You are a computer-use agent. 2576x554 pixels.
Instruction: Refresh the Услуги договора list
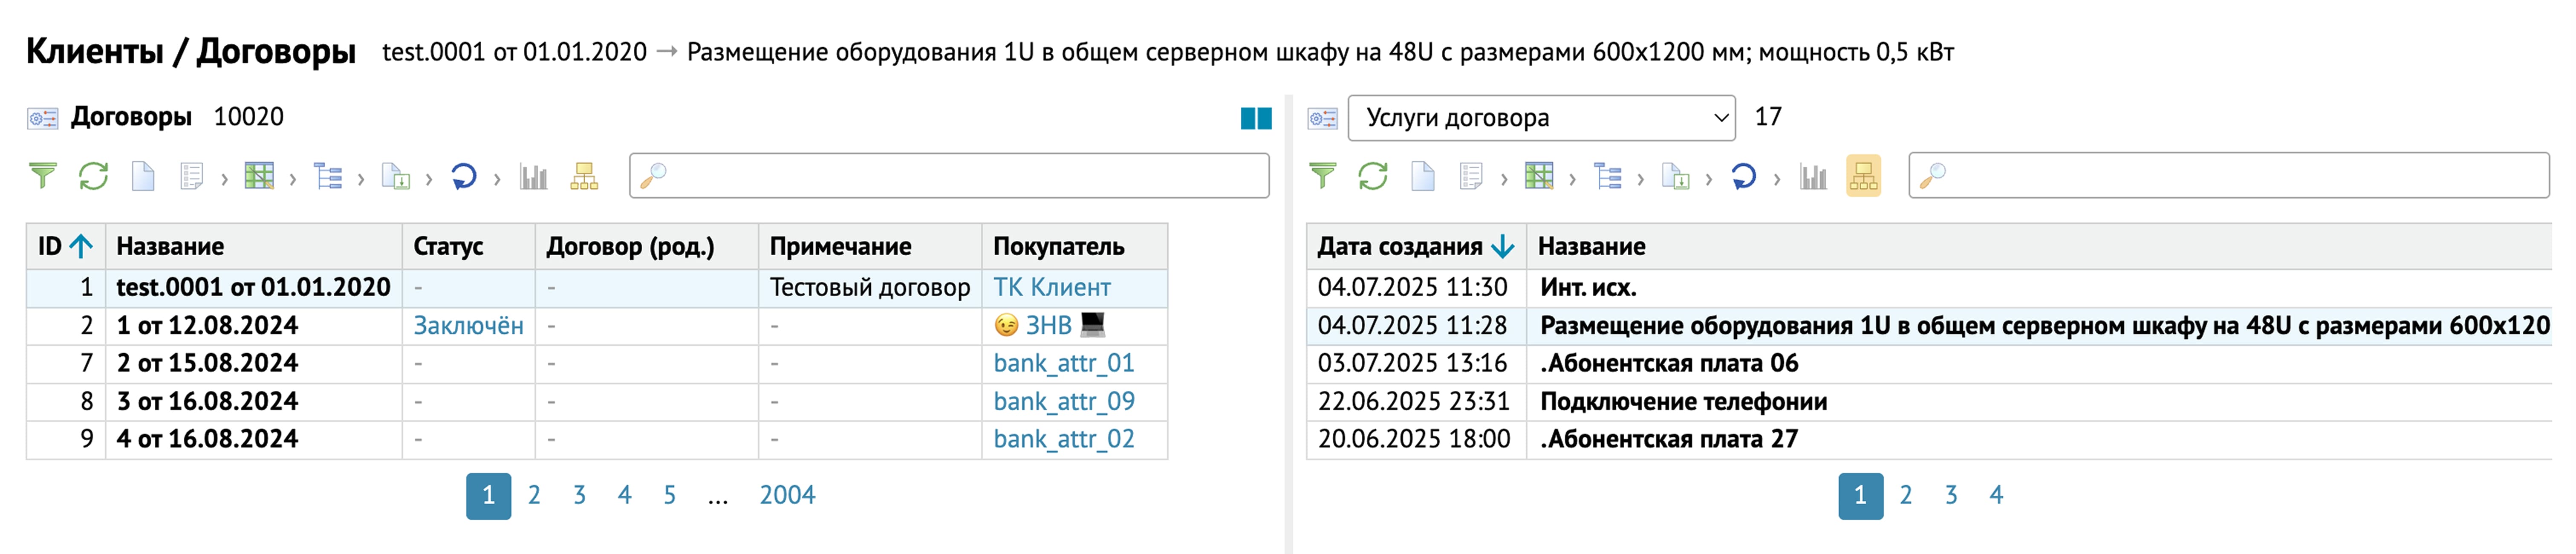pos(1373,176)
